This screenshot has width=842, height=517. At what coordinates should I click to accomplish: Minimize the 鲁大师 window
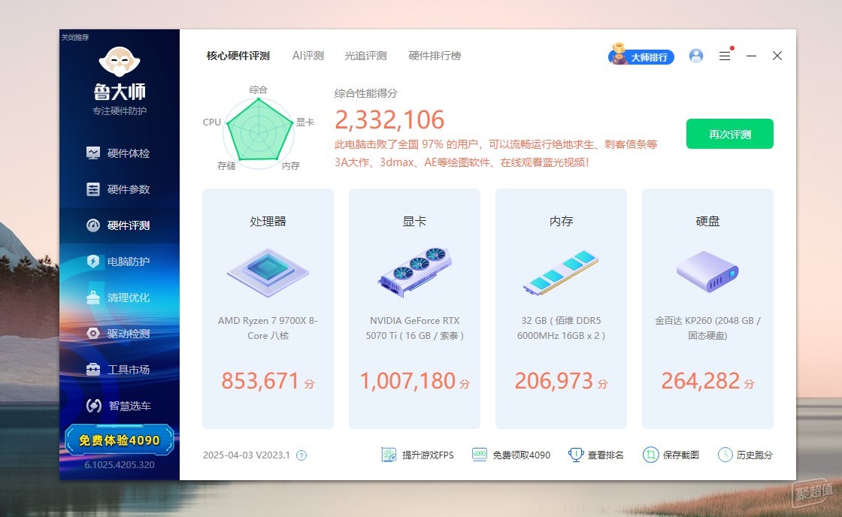(x=751, y=56)
